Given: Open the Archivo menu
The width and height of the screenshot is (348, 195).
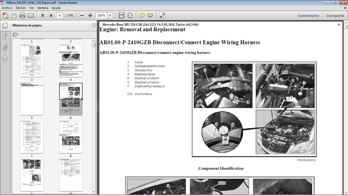Looking at the screenshot, I should point(7,8).
